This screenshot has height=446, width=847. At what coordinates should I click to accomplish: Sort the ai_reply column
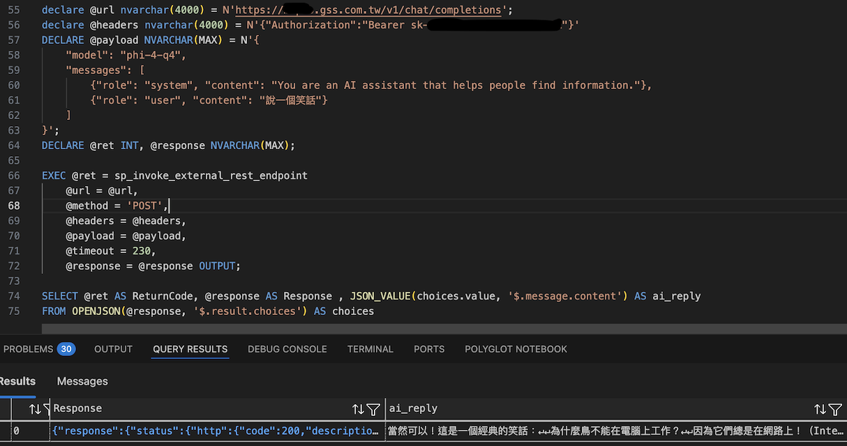tap(820, 409)
